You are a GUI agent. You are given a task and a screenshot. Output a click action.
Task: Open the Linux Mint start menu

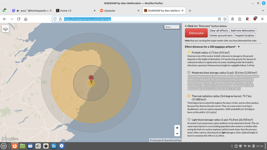(4, 146)
